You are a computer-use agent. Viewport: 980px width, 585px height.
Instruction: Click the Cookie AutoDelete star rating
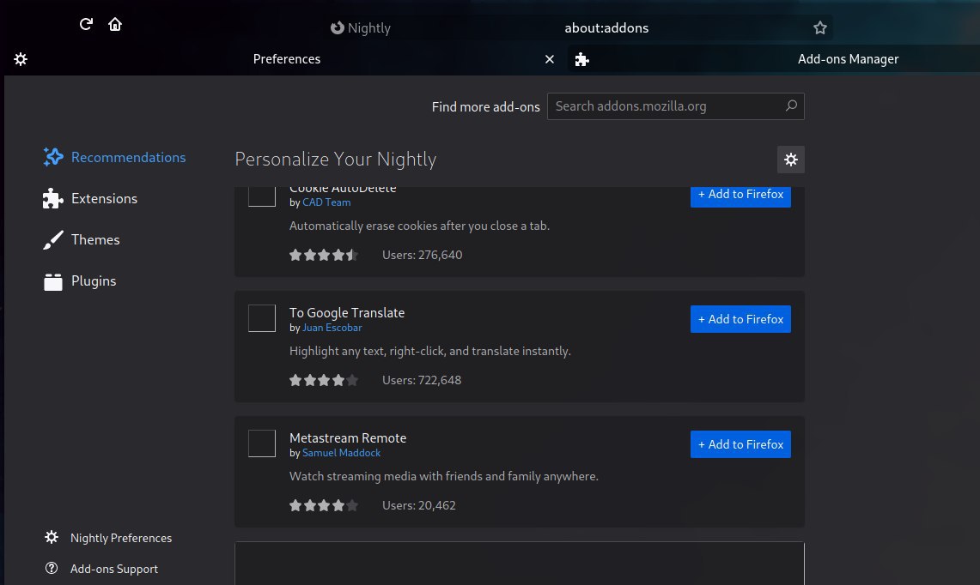[324, 255]
